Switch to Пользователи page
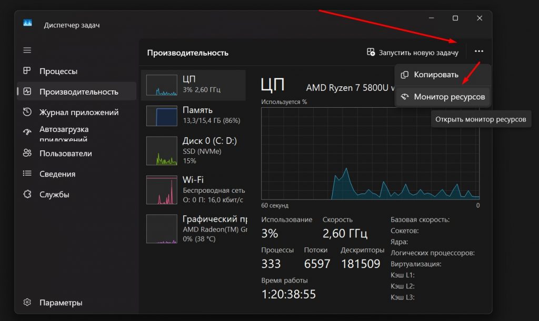 point(77,153)
